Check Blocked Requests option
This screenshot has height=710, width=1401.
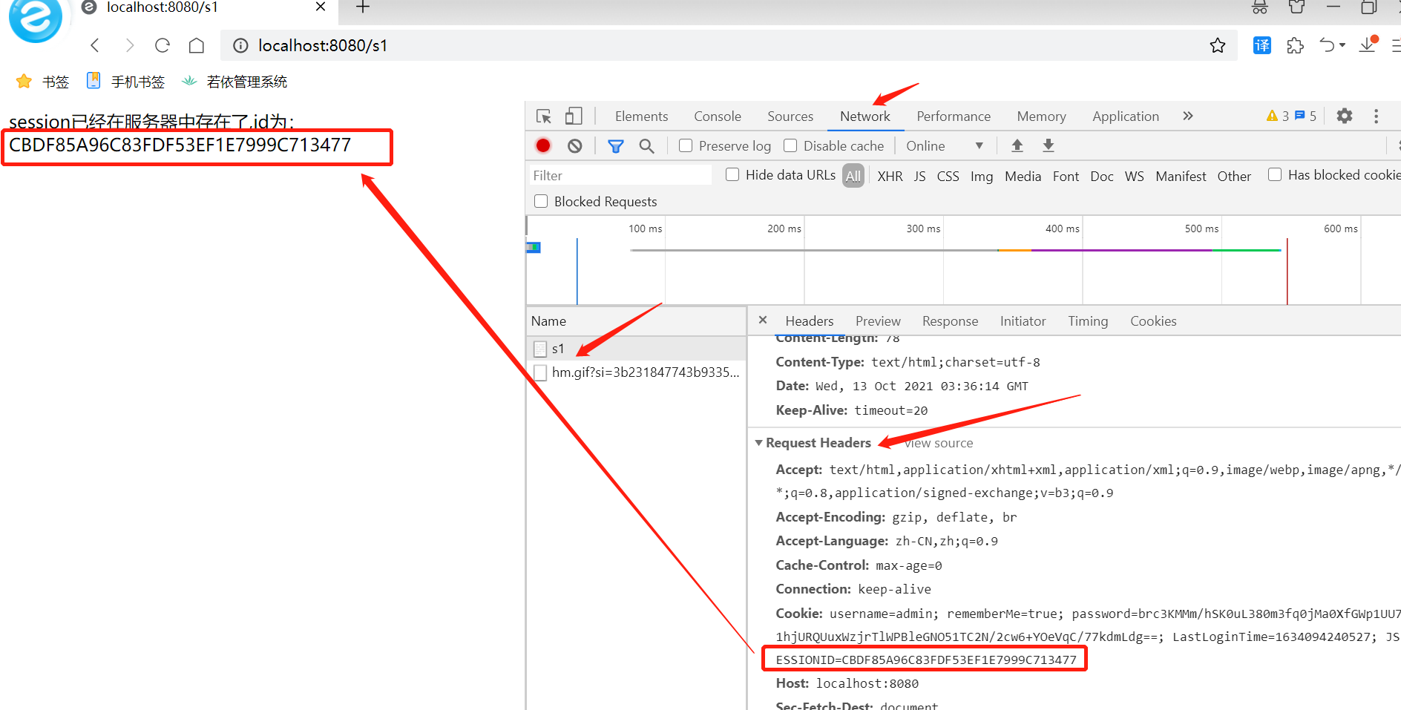(541, 201)
